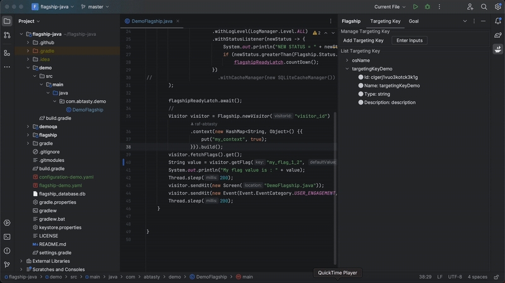Image resolution: width=505 pixels, height=283 pixels.
Task: Collapse the targetingKeyDemo tree node
Action: pyautogui.click(x=347, y=69)
